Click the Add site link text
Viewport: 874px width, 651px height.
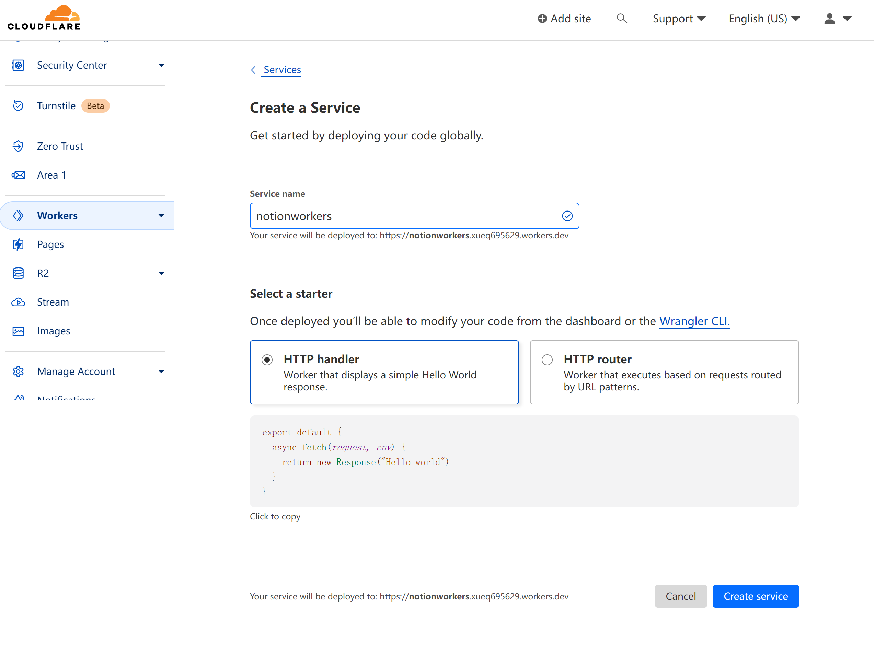[x=571, y=19]
